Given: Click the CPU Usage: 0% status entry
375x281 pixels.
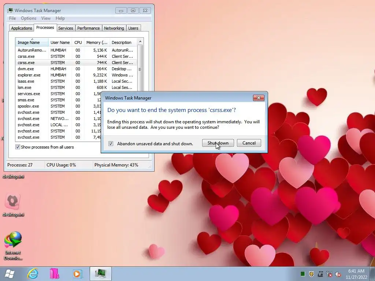Looking at the screenshot, I should pyautogui.click(x=61, y=165).
